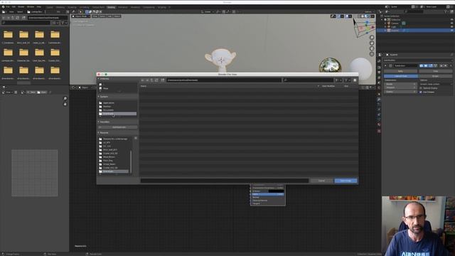This screenshot has width=455, height=256.
Task: Remove the Subdivision modifier with X
Action: (x=451, y=66)
